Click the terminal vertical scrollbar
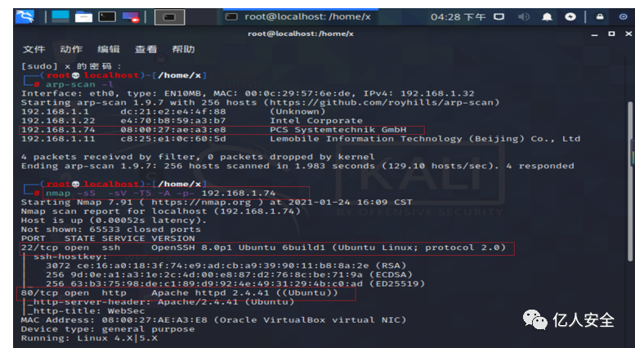This screenshot has height=348, width=635. pyautogui.click(x=630, y=182)
